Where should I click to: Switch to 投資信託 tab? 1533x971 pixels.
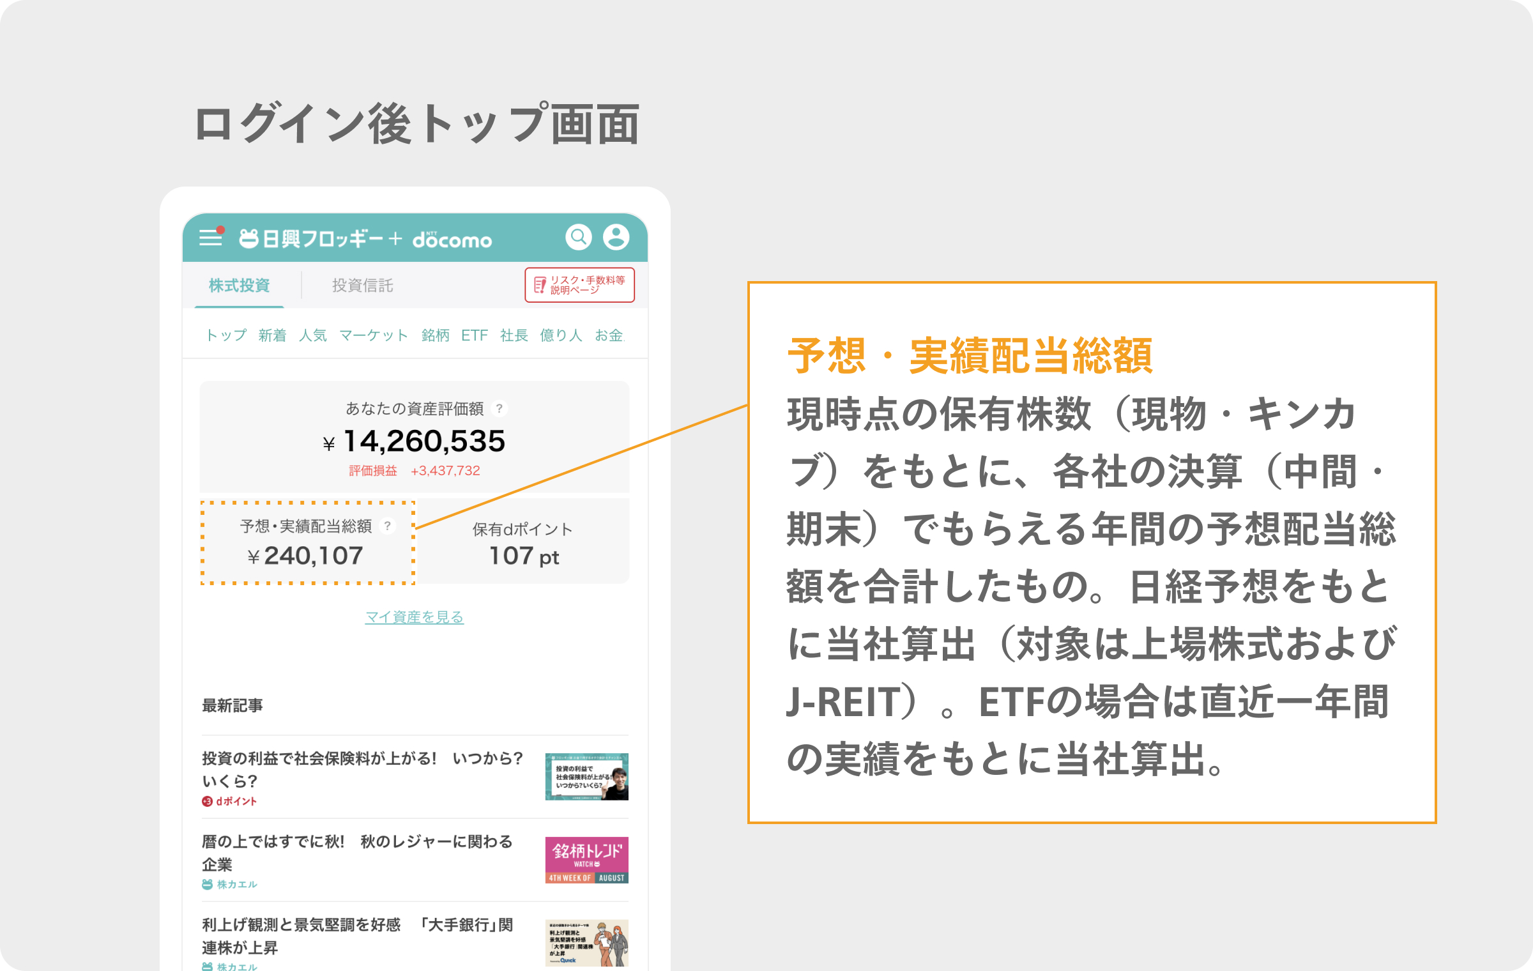[x=362, y=286]
